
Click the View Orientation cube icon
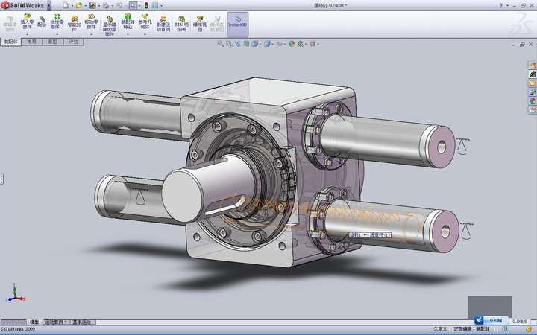pyautogui.click(x=255, y=44)
